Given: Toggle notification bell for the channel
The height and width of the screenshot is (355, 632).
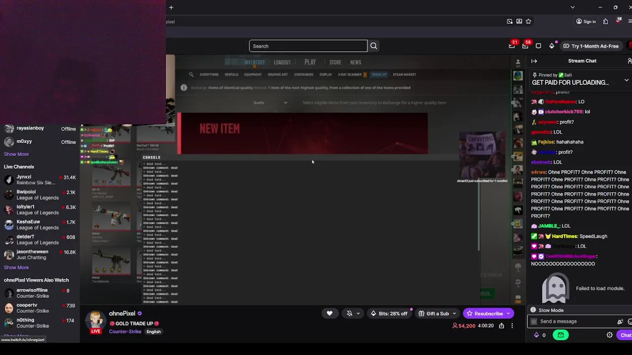Looking at the screenshot, I should click(350, 314).
